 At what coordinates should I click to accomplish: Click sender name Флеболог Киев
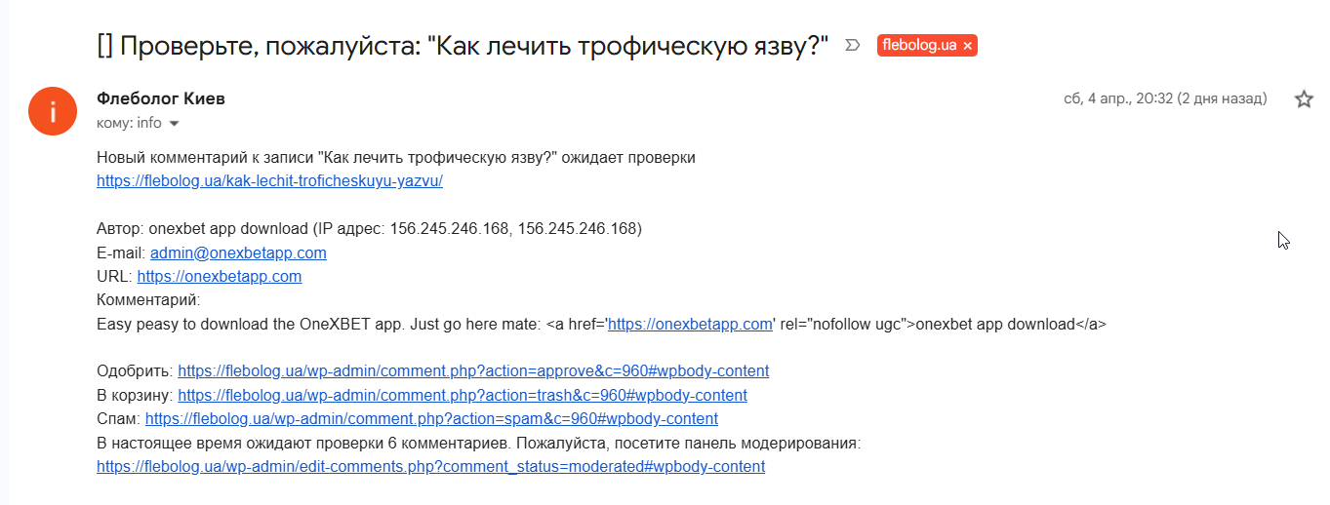(161, 98)
